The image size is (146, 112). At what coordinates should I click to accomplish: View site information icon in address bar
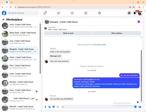pos(15,7)
